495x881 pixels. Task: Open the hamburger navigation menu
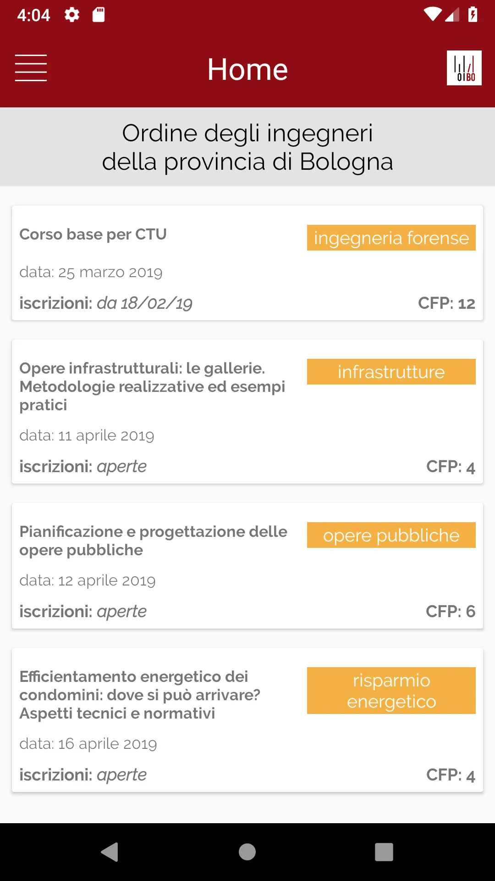point(31,68)
